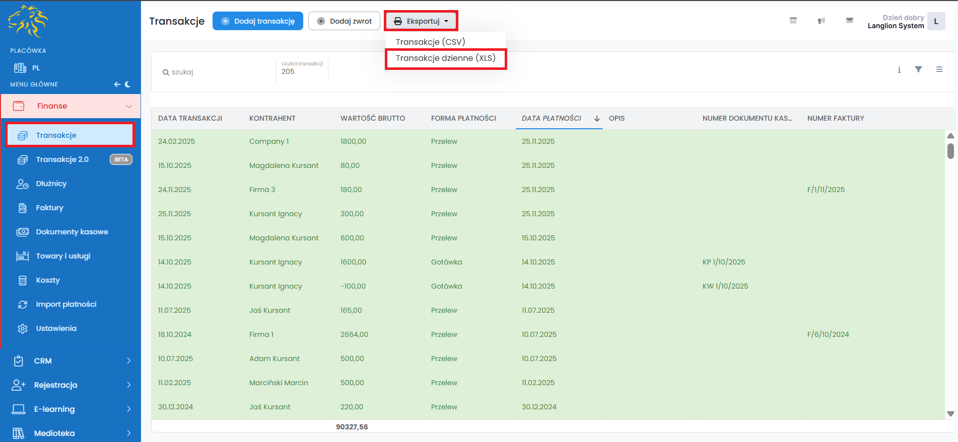Viewport: 958px width, 442px height.
Task: Click the archive box icon in header
Action: (793, 21)
